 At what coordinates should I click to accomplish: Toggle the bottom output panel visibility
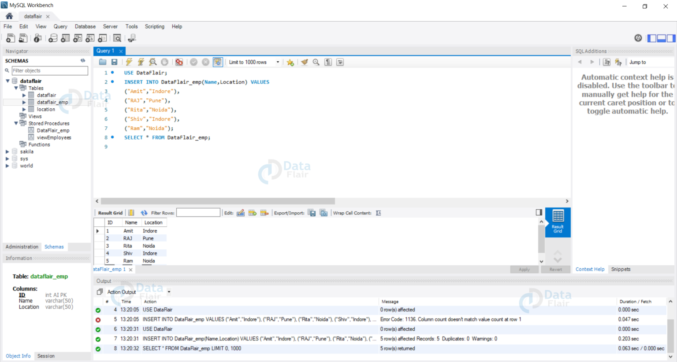point(662,38)
